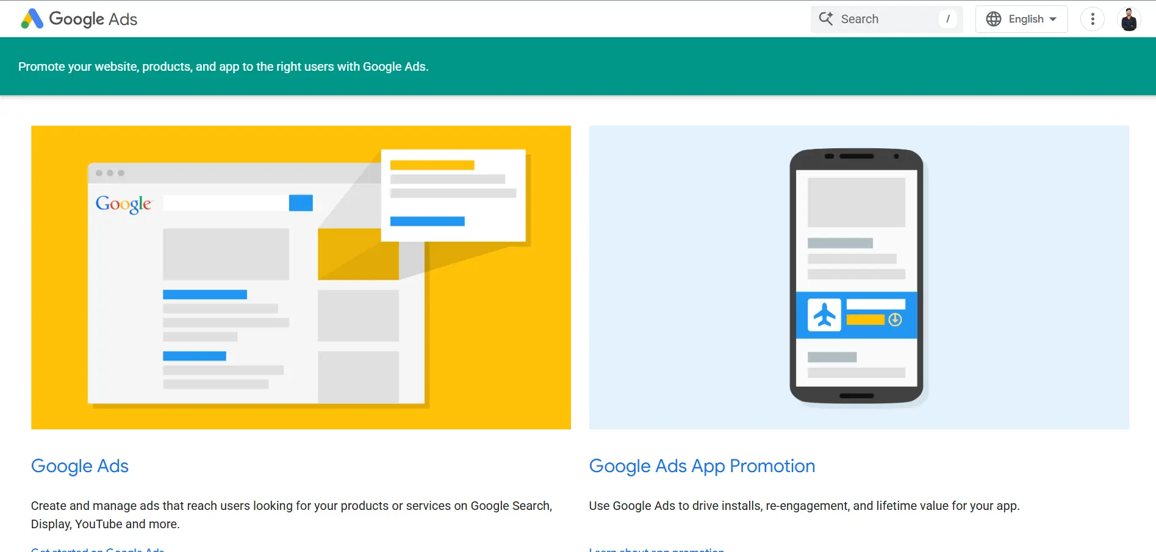Click the search sparkle icon

[826, 19]
